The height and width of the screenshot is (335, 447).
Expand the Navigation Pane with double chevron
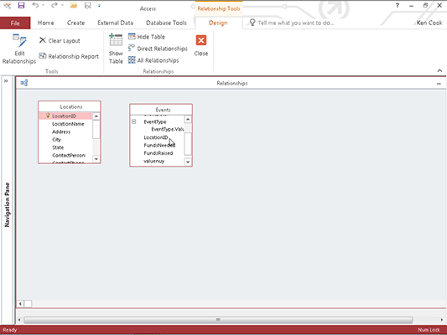pyautogui.click(x=6, y=81)
